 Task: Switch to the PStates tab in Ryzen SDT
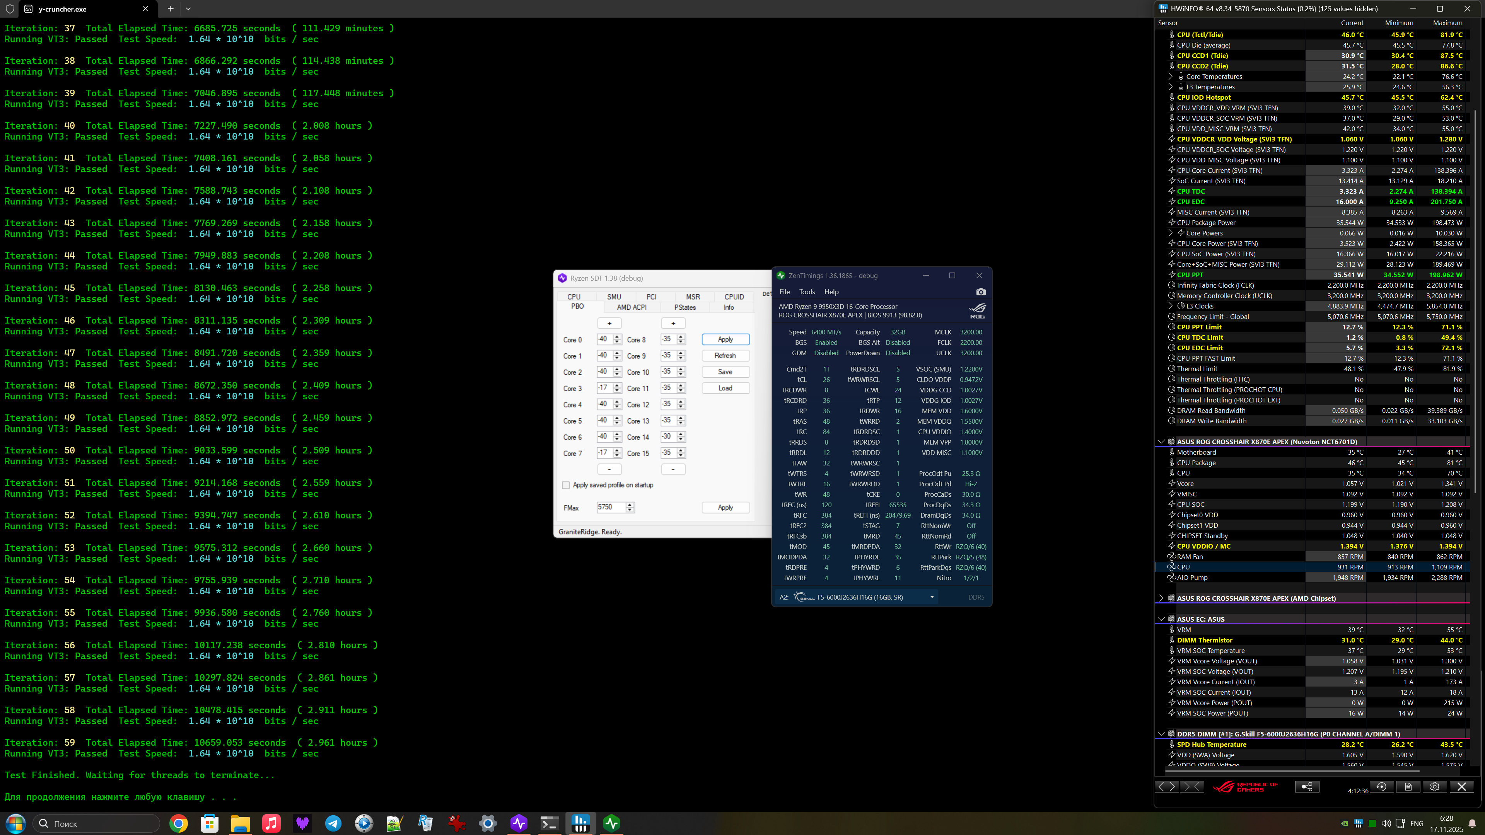(x=685, y=307)
